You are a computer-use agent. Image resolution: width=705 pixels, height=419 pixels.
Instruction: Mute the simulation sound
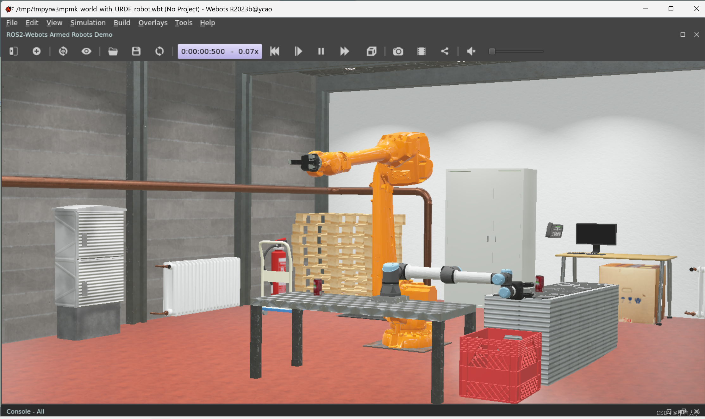click(471, 51)
